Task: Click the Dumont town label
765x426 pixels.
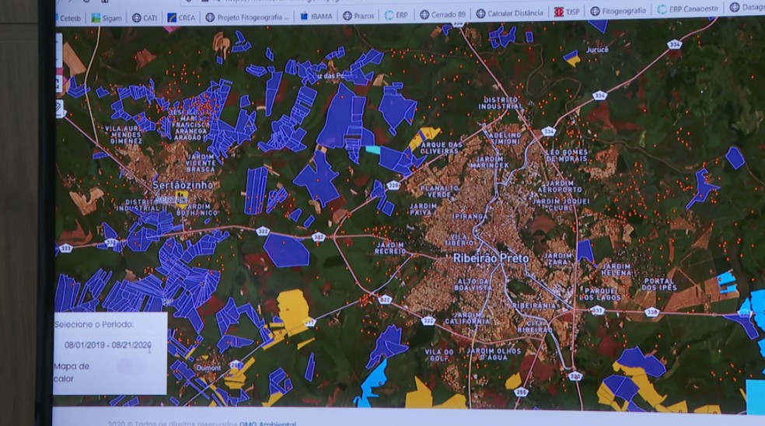Action: pyautogui.click(x=208, y=368)
